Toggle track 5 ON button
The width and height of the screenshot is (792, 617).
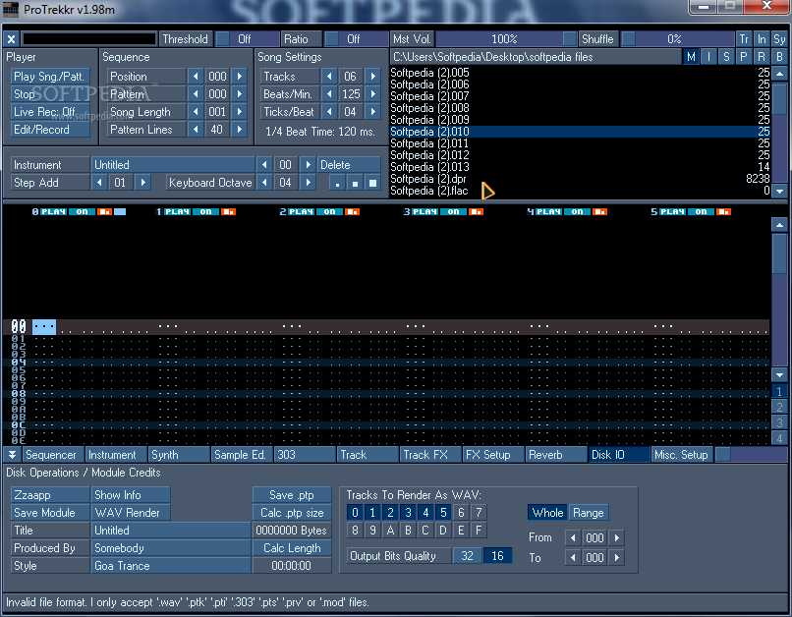coord(701,211)
